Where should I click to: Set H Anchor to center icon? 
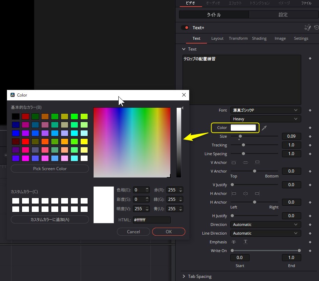point(246,193)
